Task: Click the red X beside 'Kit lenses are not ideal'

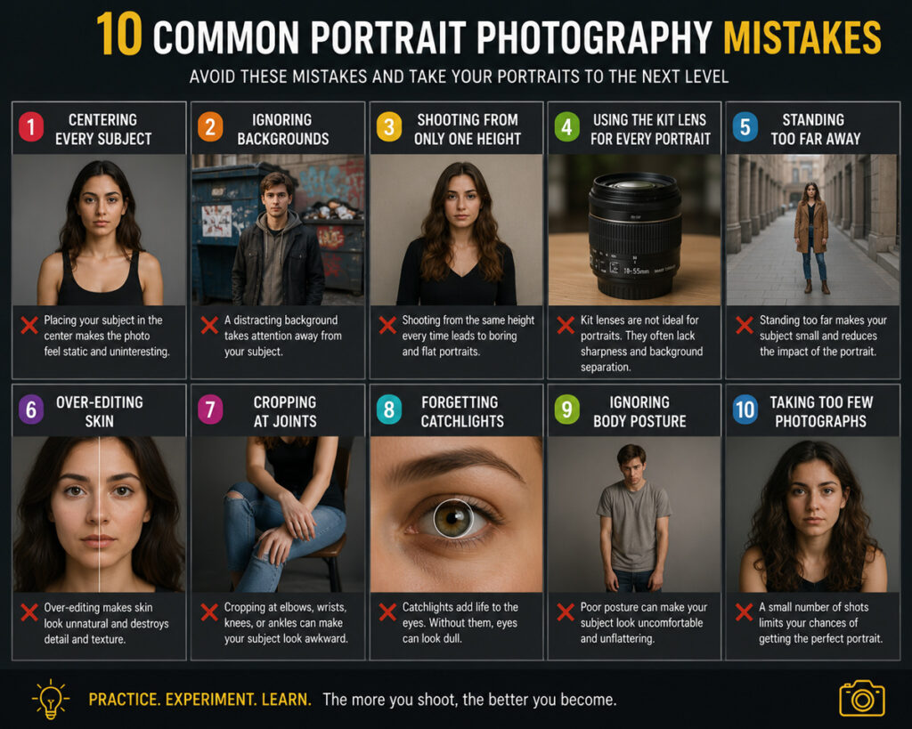Action: point(566,325)
